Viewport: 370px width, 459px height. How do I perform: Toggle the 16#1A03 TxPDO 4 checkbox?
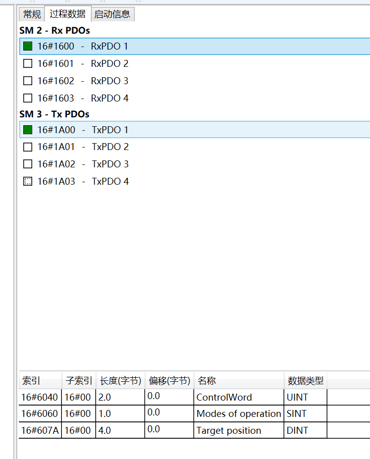click(28, 181)
